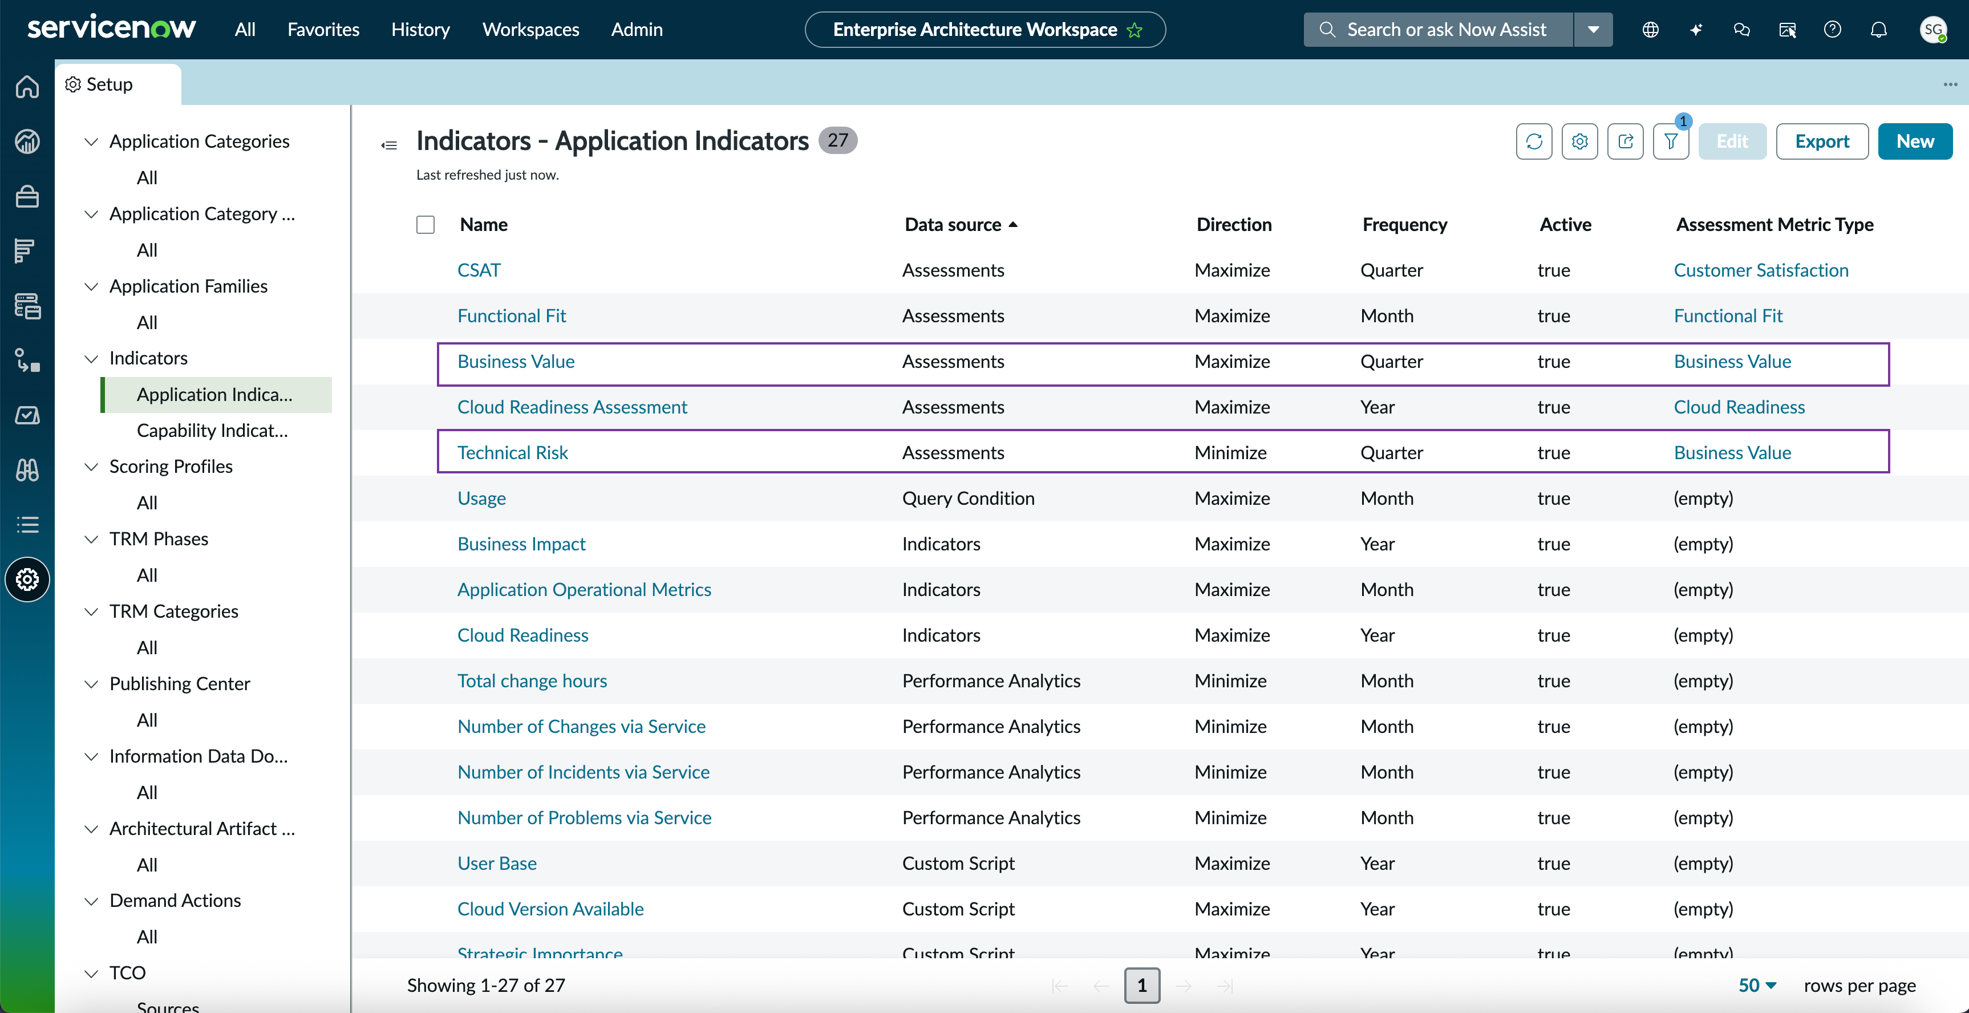Collapse the Publishing Center section
This screenshot has width=1969, height=1013.
click(x=91, y=683)
